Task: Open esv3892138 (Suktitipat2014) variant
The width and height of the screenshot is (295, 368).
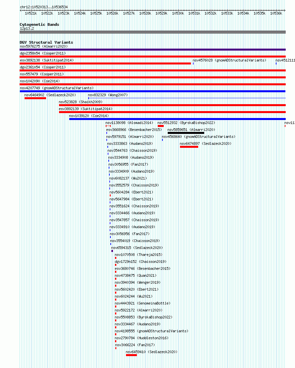Action: pos(47,60)
